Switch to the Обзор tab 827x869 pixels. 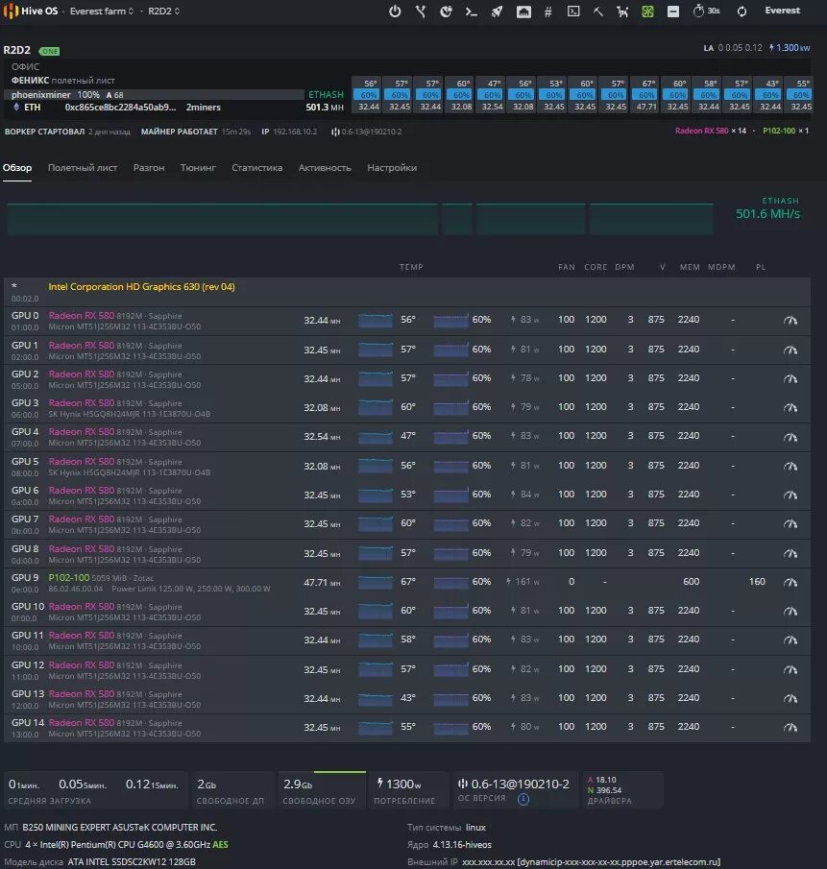pyautogui.click(x=17, y=167)
